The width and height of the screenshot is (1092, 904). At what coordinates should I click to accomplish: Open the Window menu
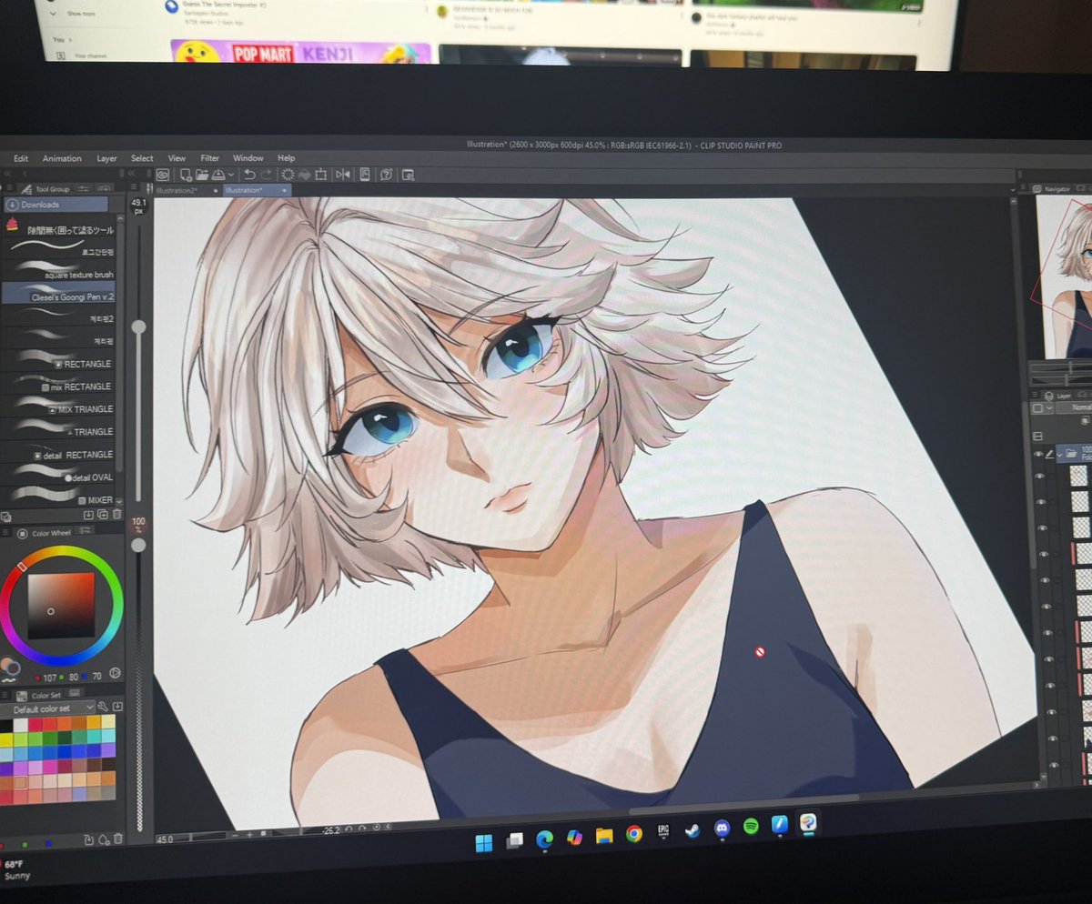[248, 158]
